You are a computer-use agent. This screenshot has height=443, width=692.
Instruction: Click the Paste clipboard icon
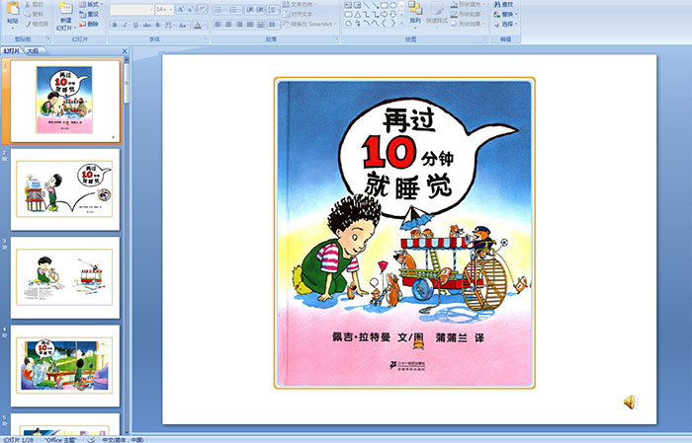pyautogui.click(x=13, y=9)
